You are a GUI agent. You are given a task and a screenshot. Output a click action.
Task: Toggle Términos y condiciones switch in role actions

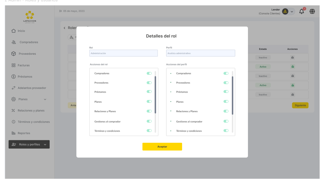(149, 131)
